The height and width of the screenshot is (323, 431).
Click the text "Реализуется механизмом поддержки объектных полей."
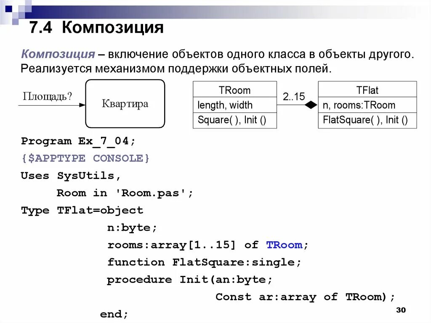tap(176, 69)
